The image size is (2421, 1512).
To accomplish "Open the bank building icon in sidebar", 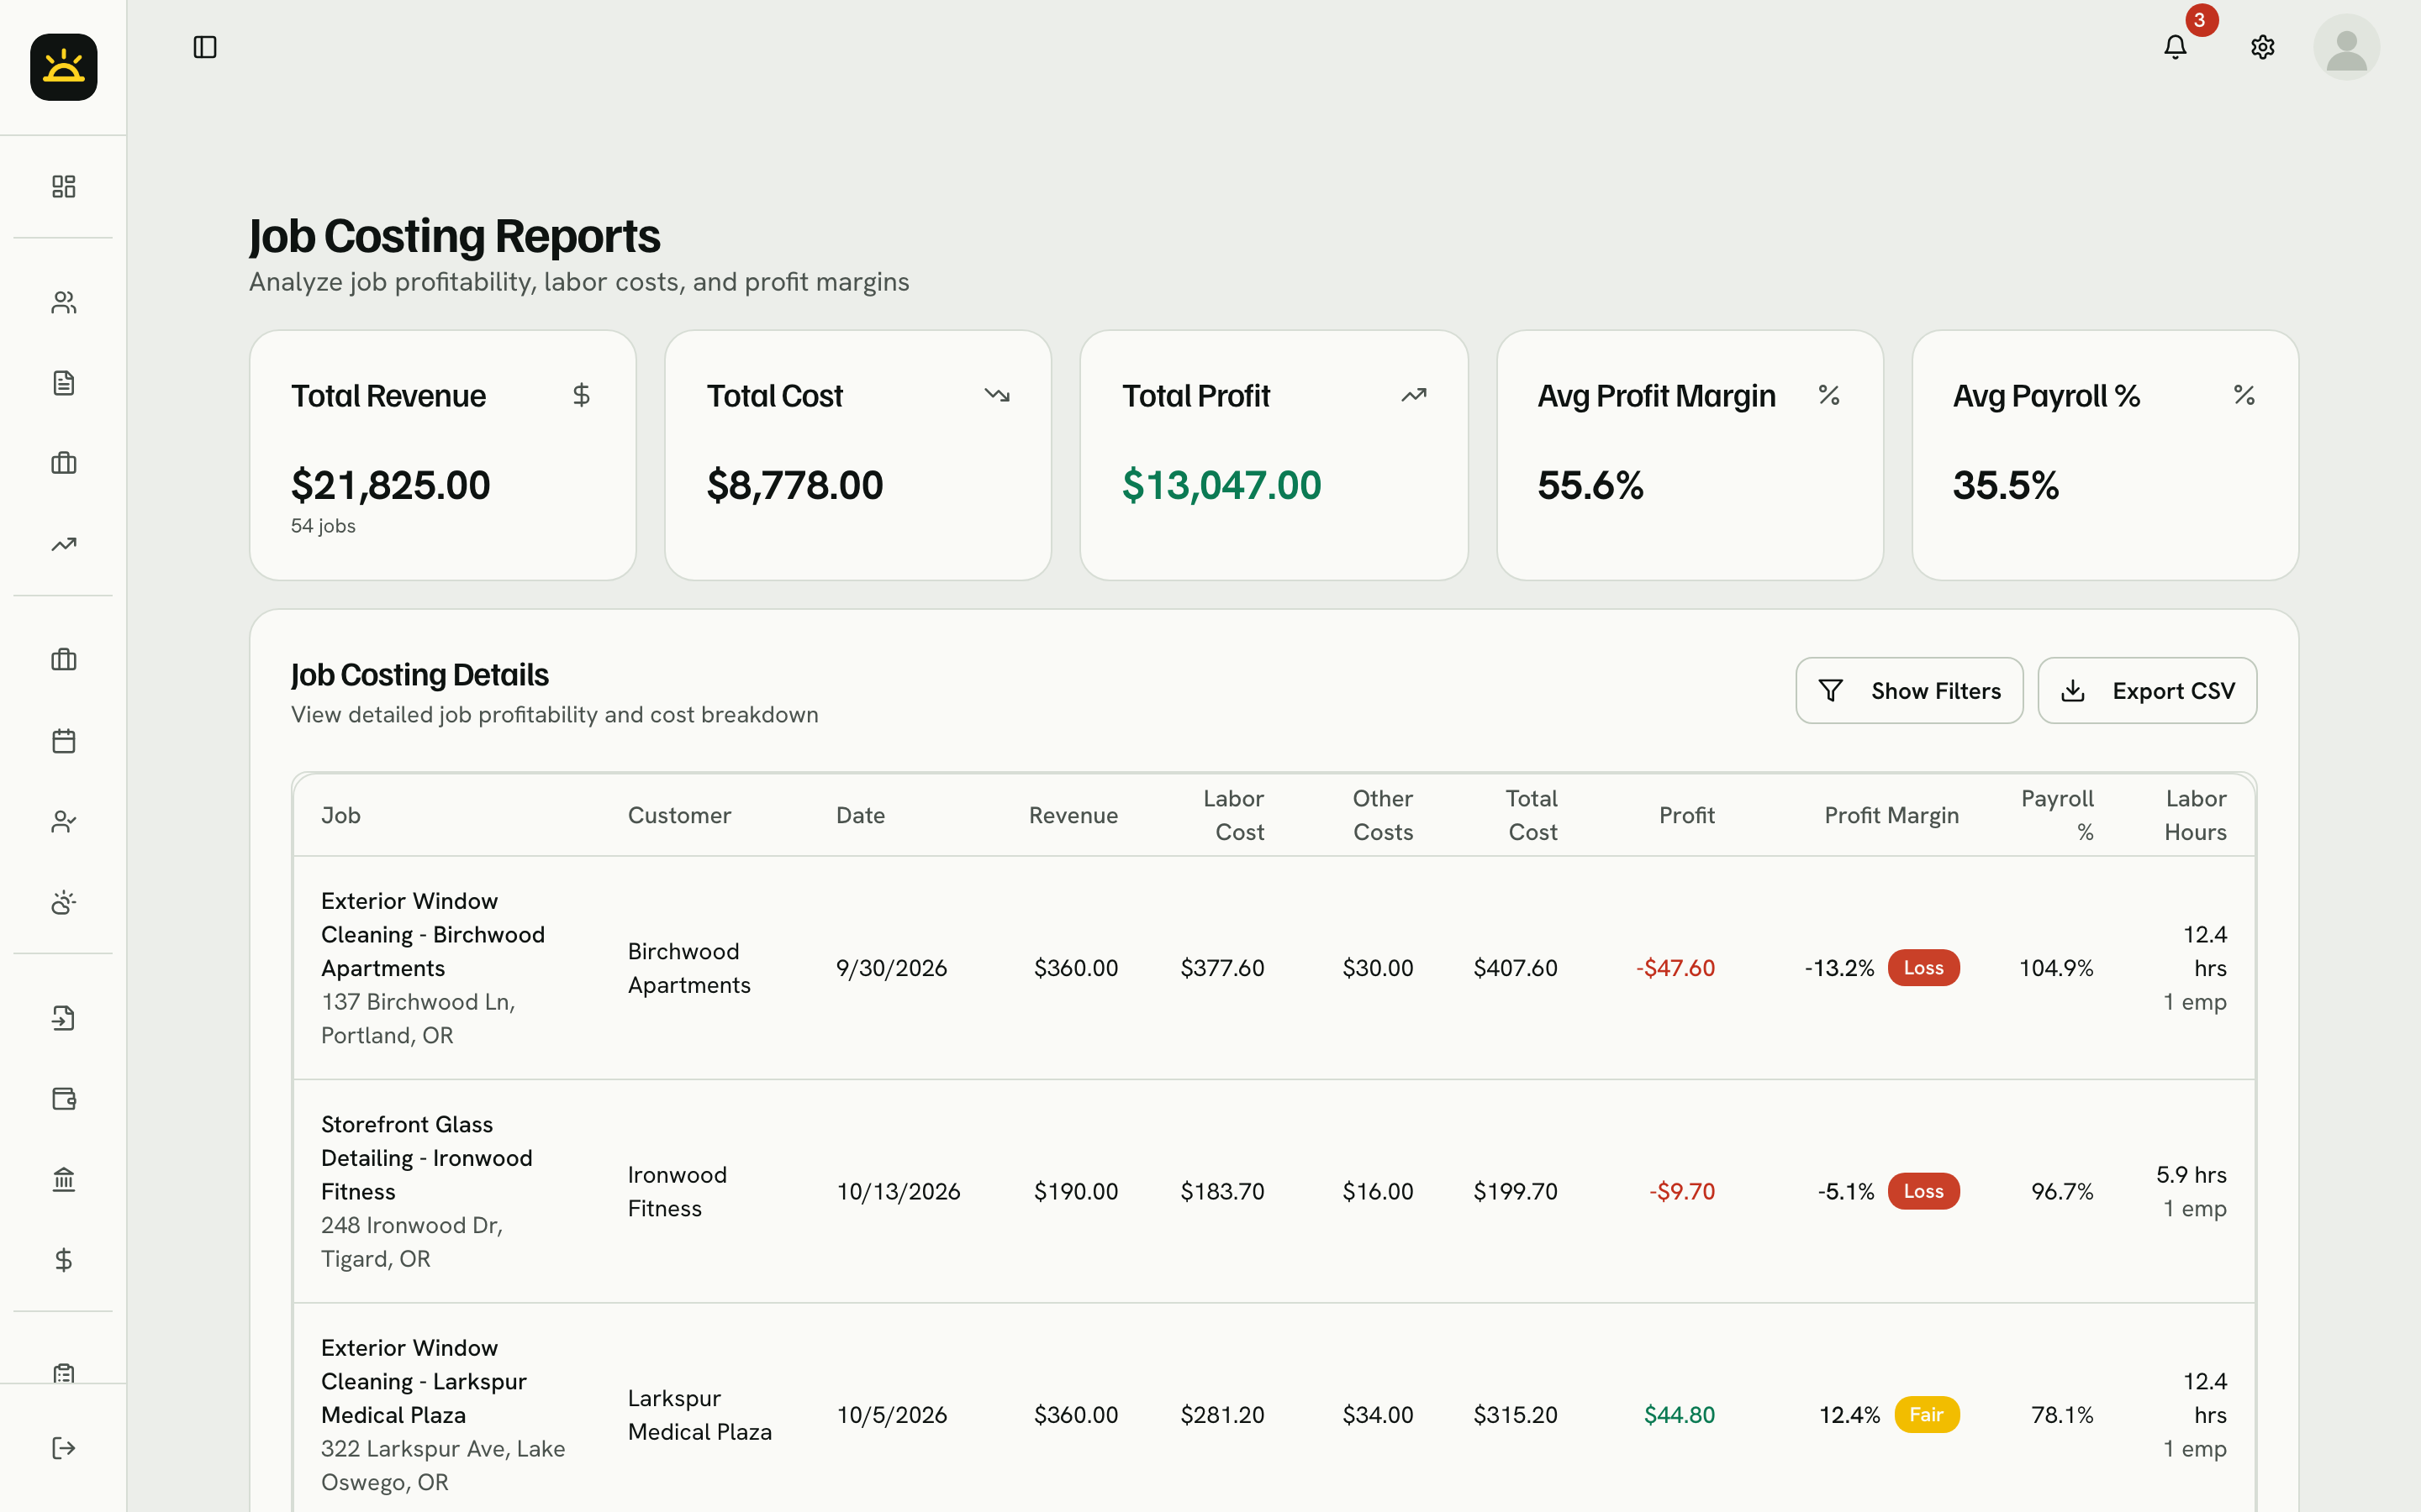I will [x=63, y=1179].
